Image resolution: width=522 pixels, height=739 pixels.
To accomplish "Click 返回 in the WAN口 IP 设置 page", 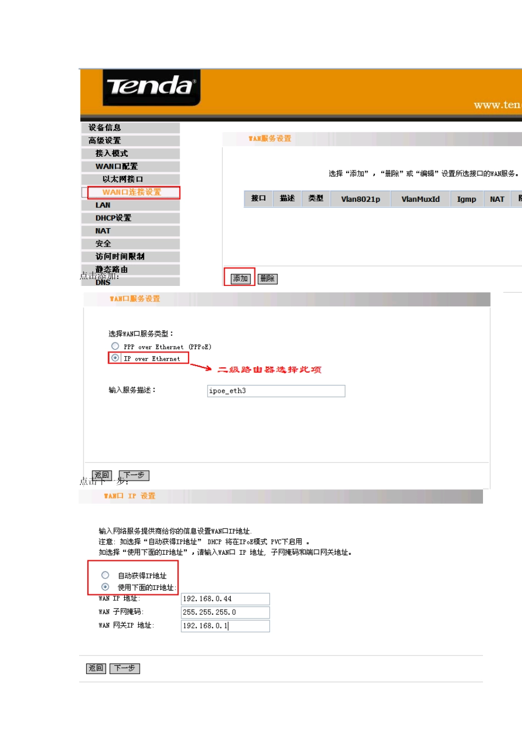I will tap(96, 669).
